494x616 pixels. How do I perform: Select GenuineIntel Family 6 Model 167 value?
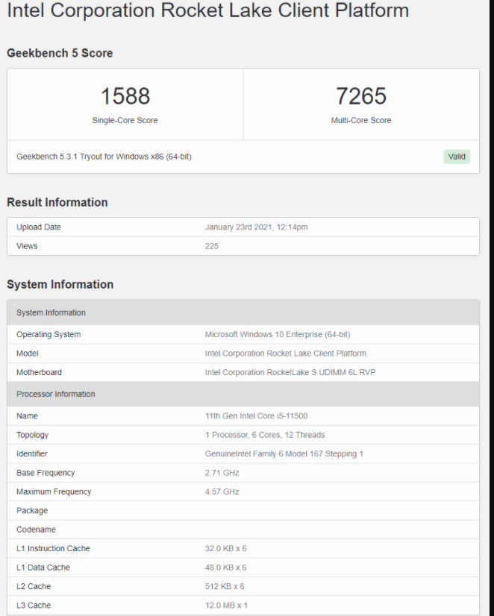coord(284,453)
